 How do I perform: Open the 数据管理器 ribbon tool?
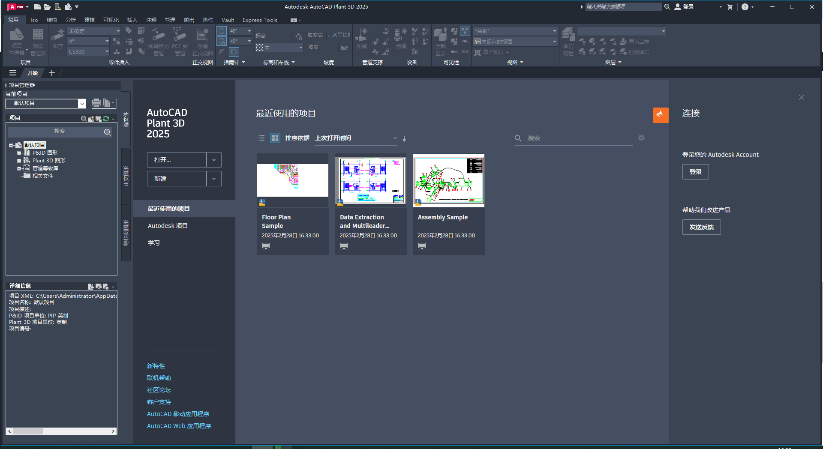[38, 42]
